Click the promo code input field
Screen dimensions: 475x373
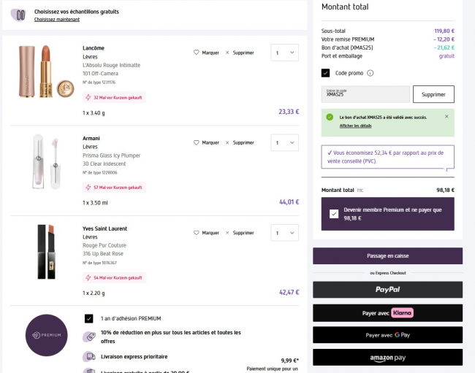[x=365, y=94]
